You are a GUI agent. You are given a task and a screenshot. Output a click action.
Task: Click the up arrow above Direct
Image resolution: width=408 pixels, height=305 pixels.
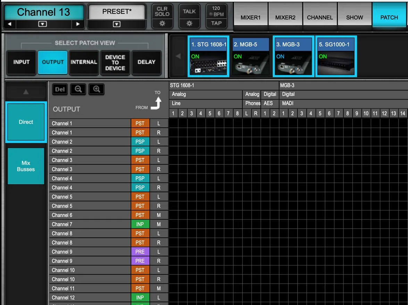26,92
